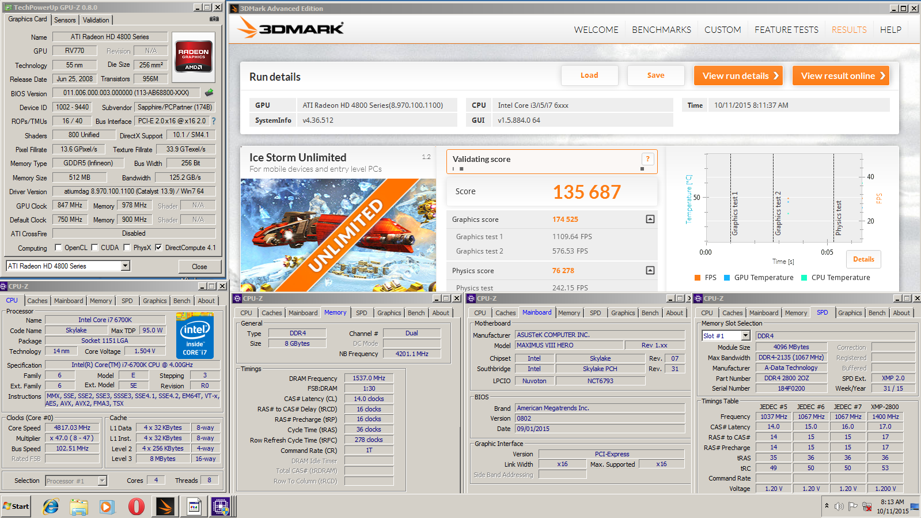Click the GPU-Z title bar app icon
Screen dimensions: 921x518
(8, 7)
